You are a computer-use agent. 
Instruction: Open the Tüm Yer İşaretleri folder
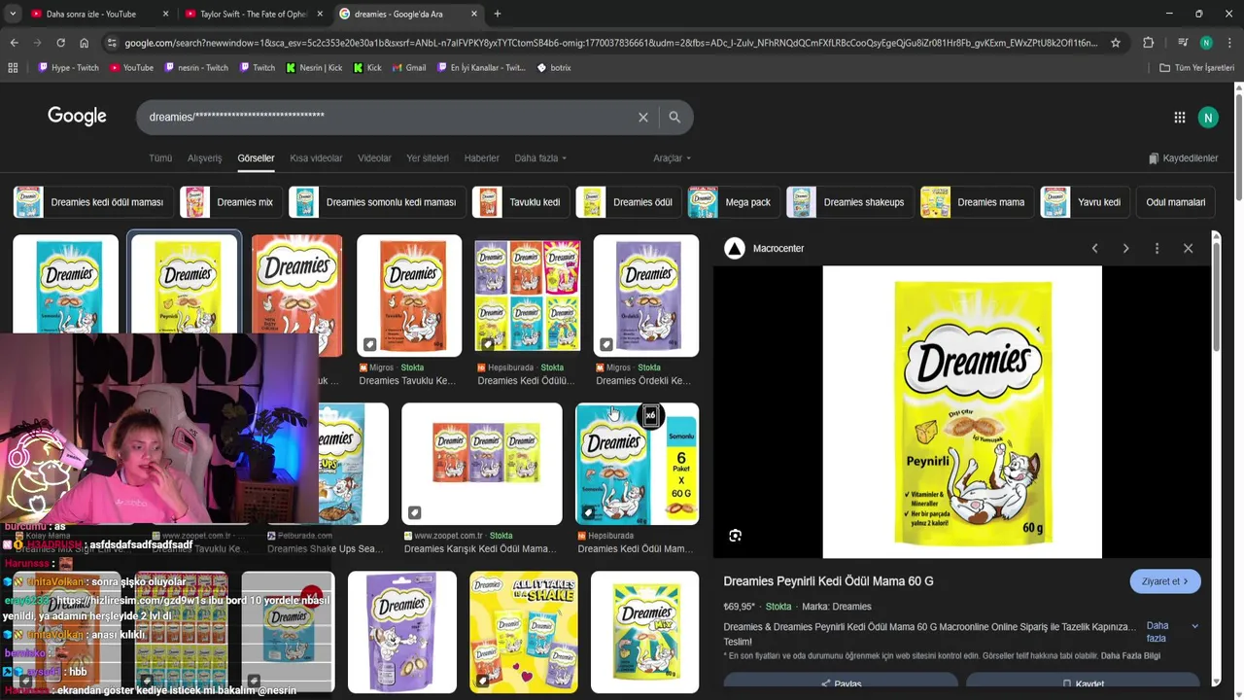(1197, 68)
